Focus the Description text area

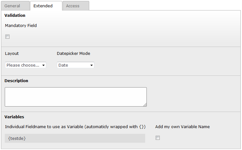pos(76,97)
